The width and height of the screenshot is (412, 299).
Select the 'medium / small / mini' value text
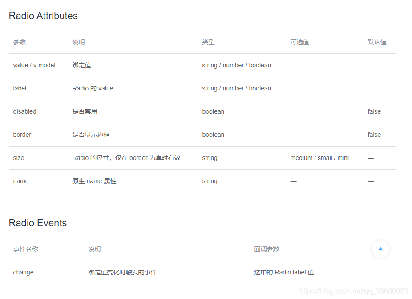click(x=319, y=158)
